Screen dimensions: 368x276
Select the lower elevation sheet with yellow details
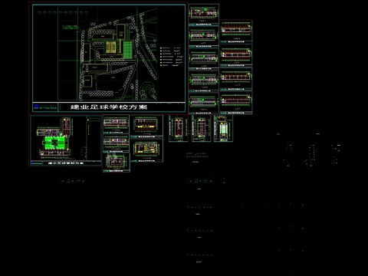click(x=146, y=150)
